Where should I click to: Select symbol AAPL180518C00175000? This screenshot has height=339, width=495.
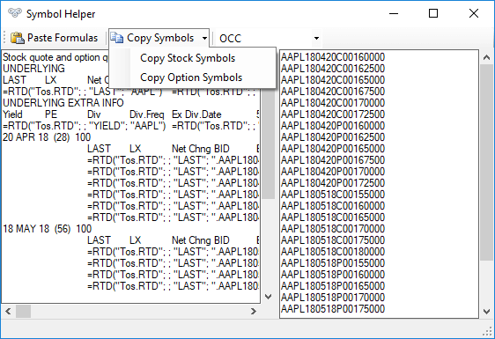click(333, 240)
